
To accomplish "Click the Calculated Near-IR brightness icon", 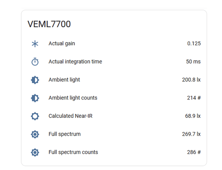I will click(35, 116).
